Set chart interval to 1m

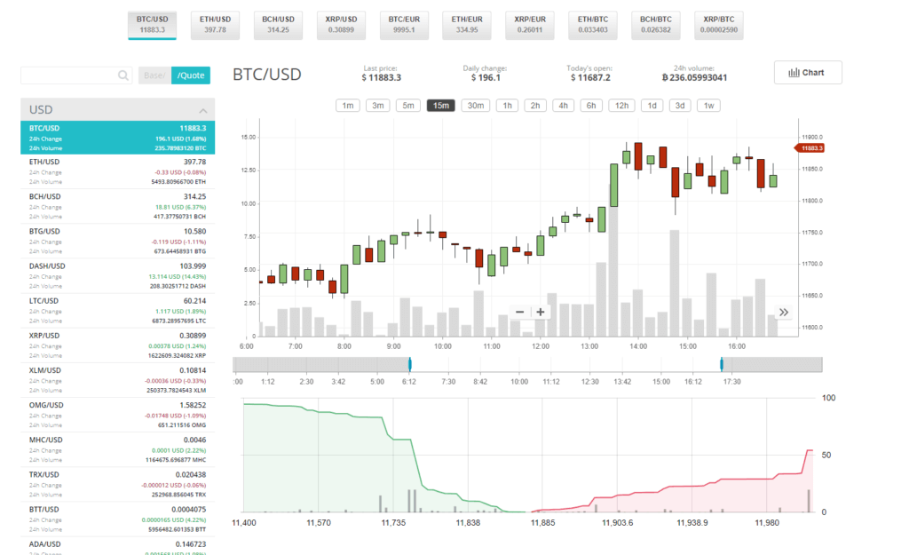(348, 106)
